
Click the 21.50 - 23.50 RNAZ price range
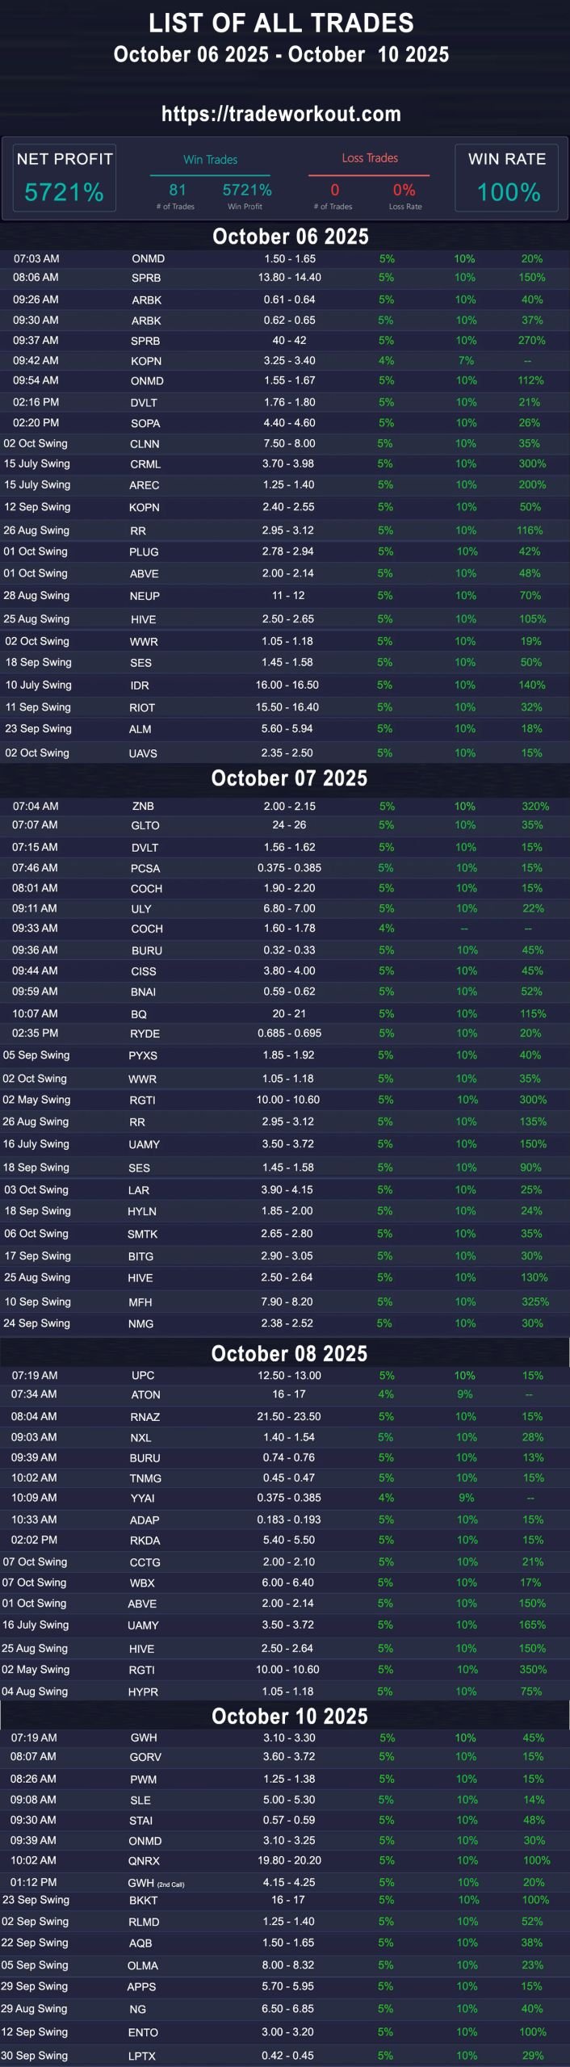click(x=289, y=1416)
